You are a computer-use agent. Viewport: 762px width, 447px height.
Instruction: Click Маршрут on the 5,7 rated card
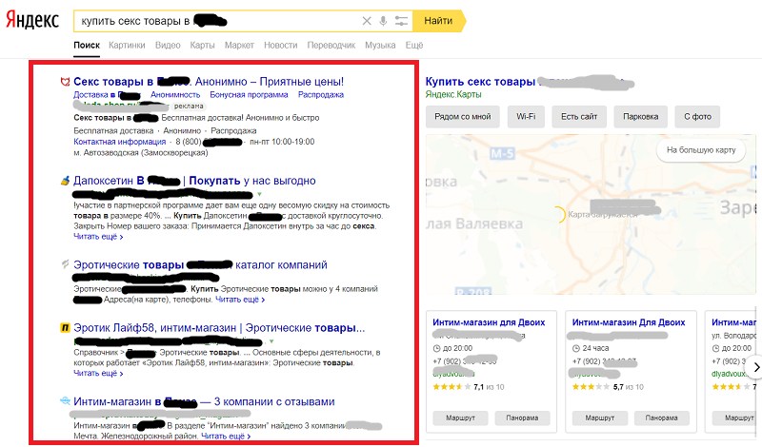click(600, 418)
